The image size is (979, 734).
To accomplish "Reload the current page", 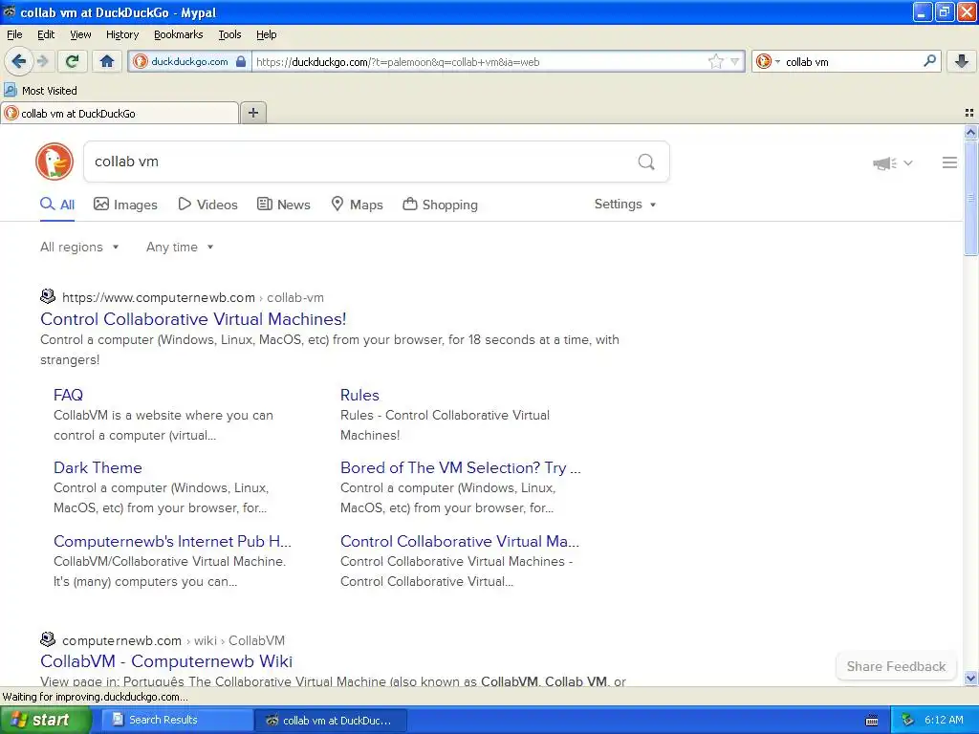I will (x=72, y=61).
